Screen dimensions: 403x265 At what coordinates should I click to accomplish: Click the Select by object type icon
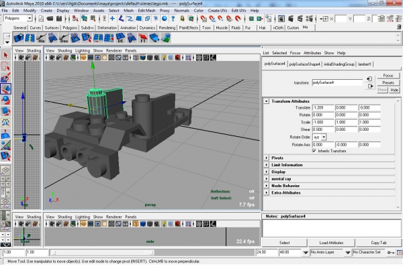coord(84,19)
